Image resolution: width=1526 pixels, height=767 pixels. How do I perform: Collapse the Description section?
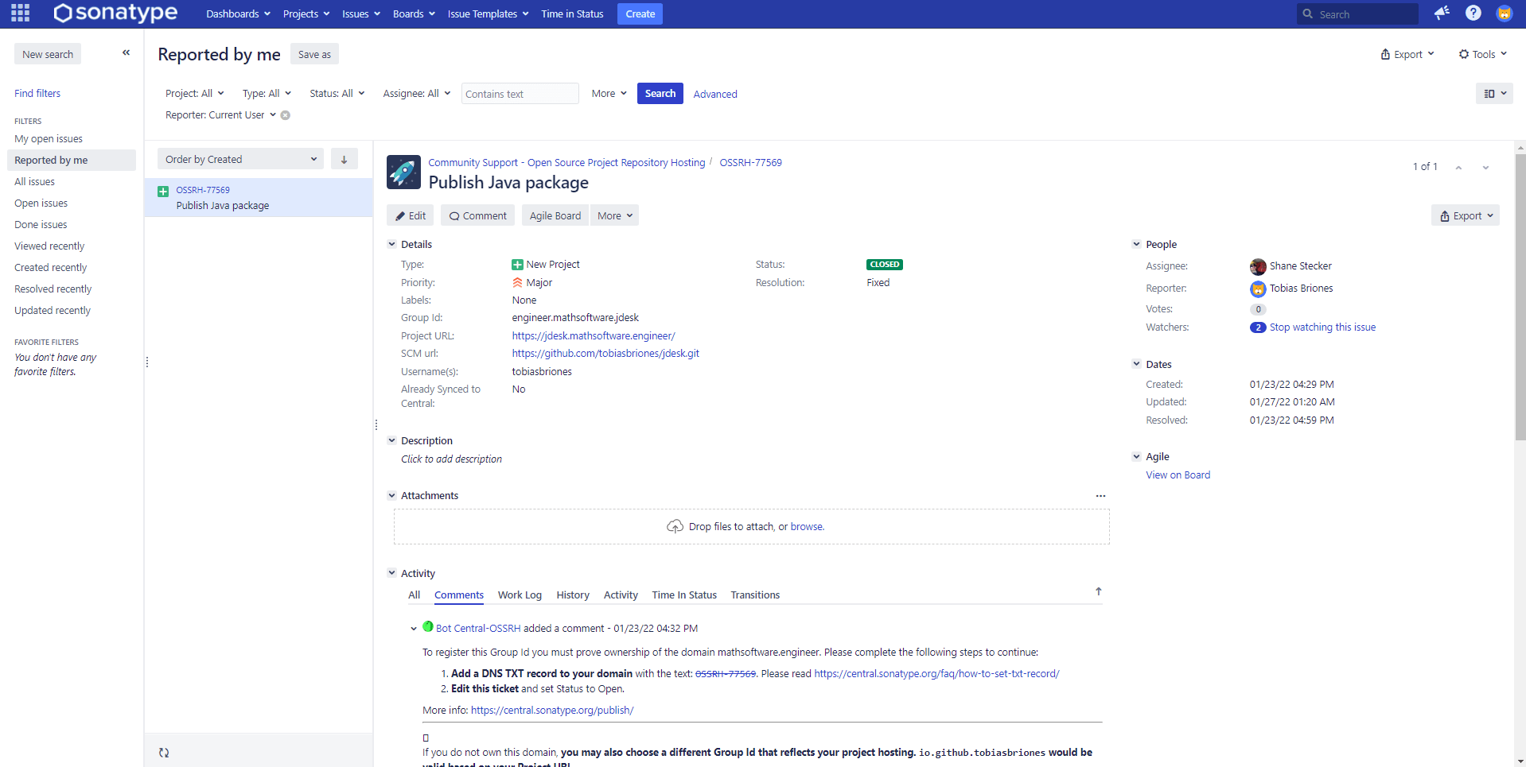point(391,440)
